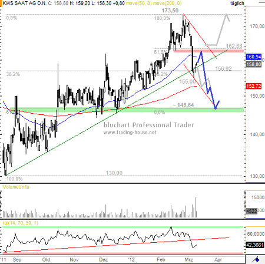
Task: Click the 'Feb' month on time axis
Action: coord(161,260)
